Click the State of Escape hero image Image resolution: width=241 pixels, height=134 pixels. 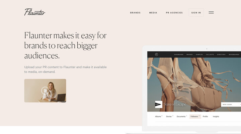(194, 84)
